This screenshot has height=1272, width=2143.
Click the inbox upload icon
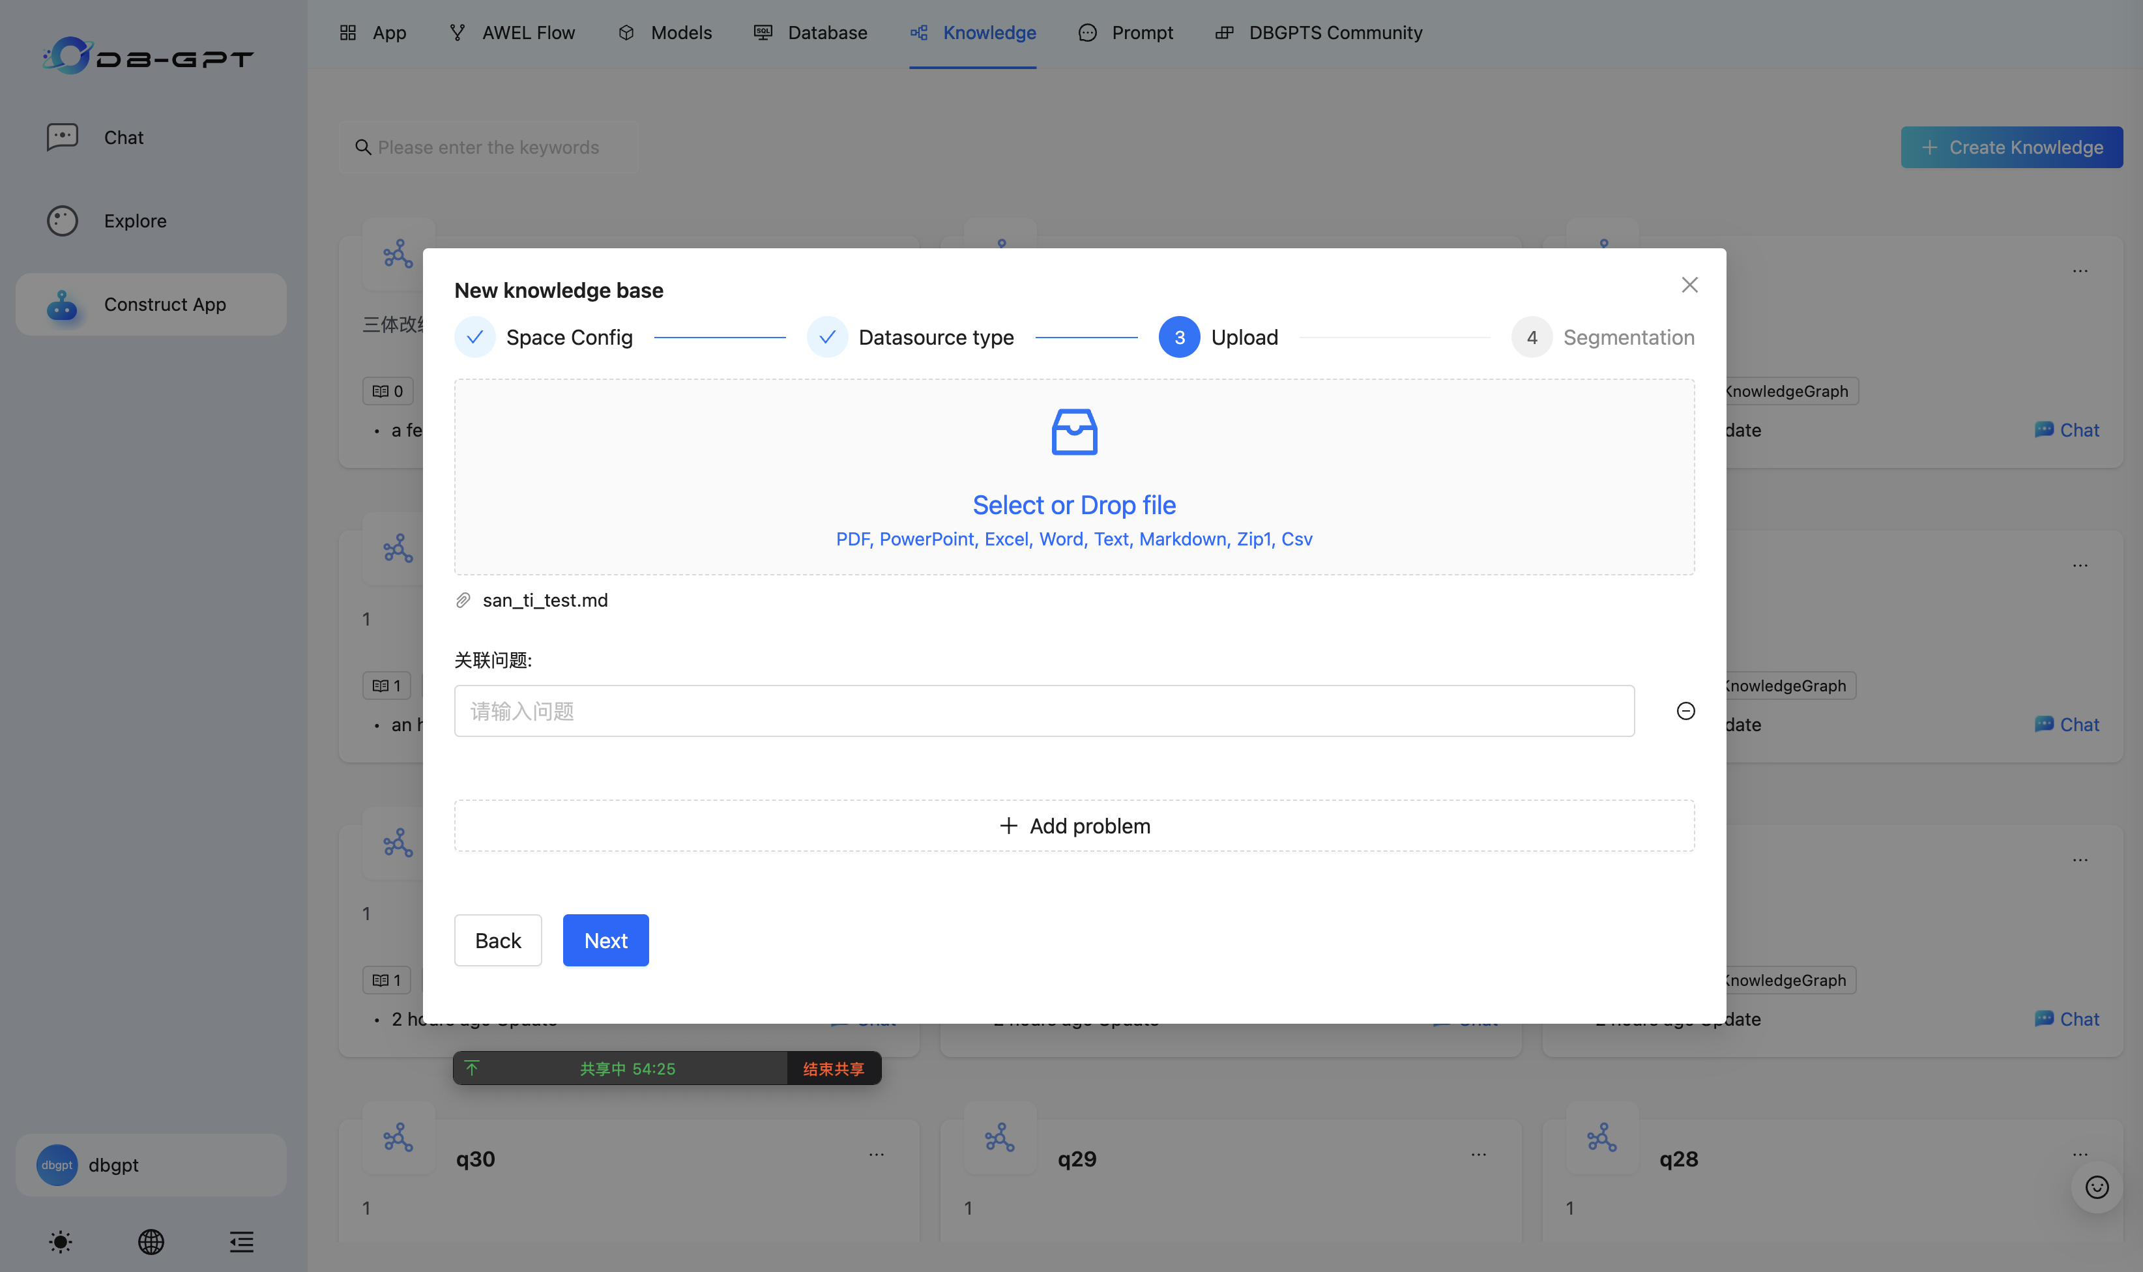pyautogui.click(x=1074, y=431)
